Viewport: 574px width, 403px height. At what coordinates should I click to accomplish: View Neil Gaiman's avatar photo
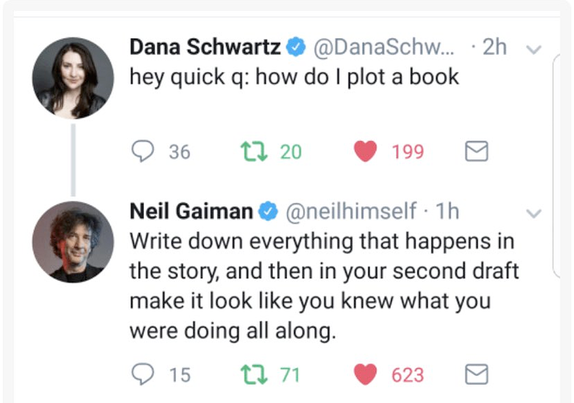click(72, 242)
